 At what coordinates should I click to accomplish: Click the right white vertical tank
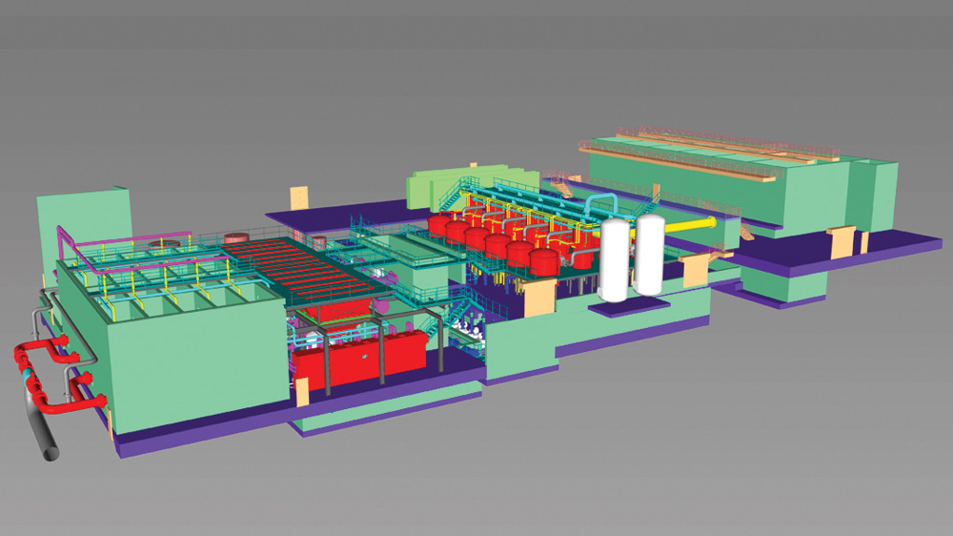(x=650, y=256)
